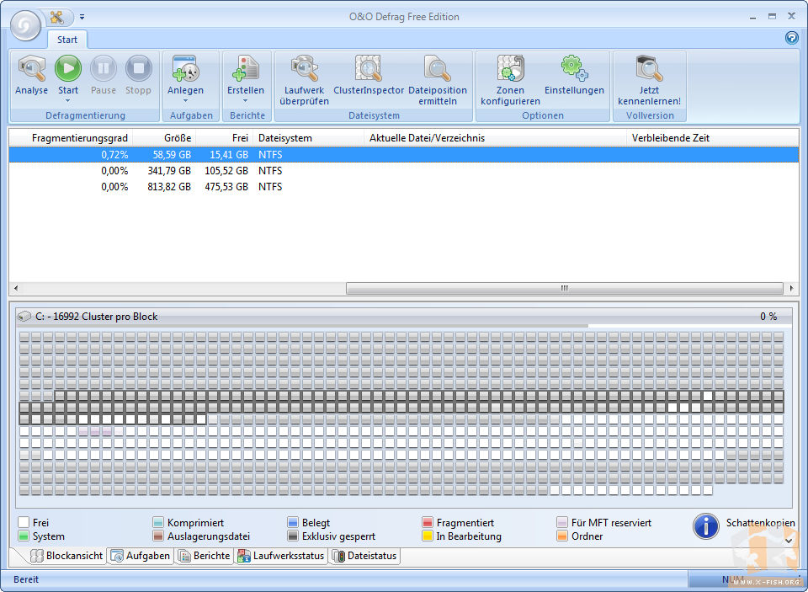Select the drive row with 58,59 GB
Viewport: 808px width, 592px height.
point(404,155)
